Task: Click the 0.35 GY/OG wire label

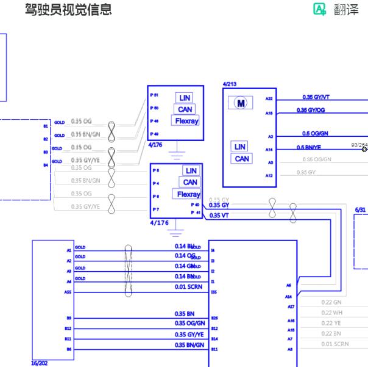Action: click(x=311, y=110)
